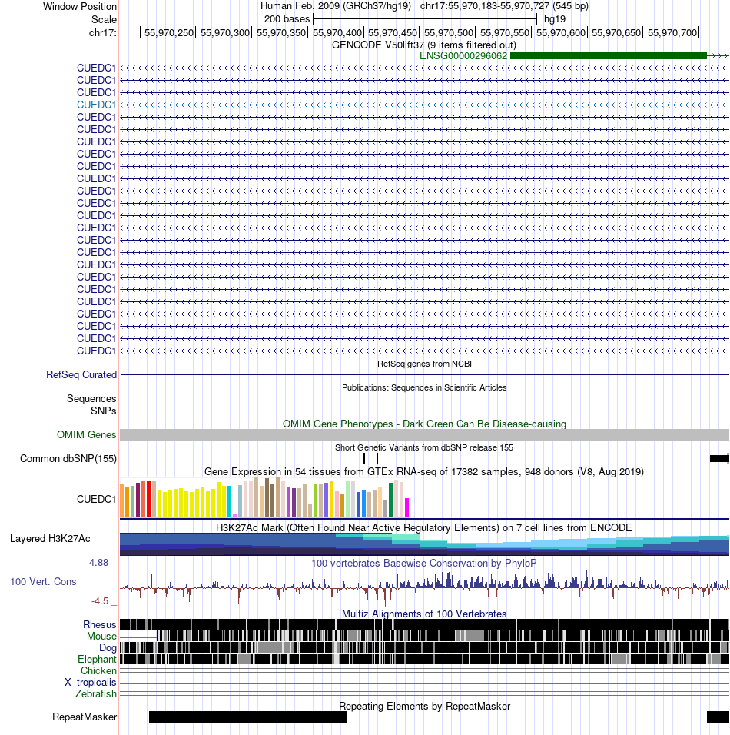730x735 pixels.
Task: Click the Scale label
Action: click(104, 20)
